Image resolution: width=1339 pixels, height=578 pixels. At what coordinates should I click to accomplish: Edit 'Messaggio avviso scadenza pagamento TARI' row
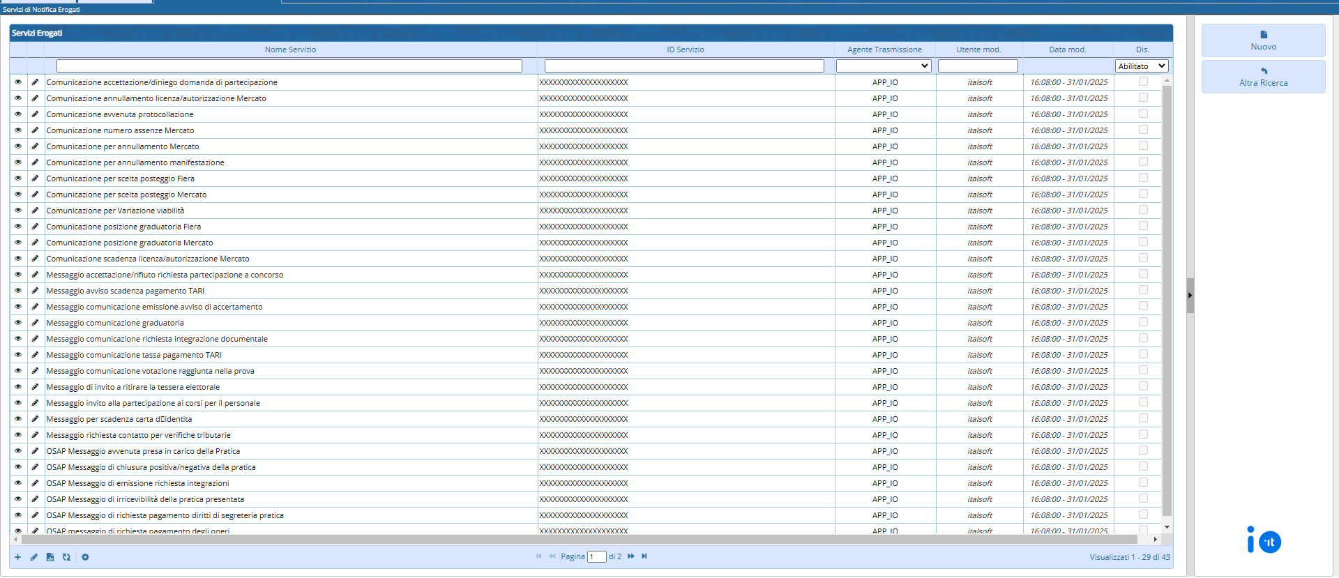[x=35, y=291]
